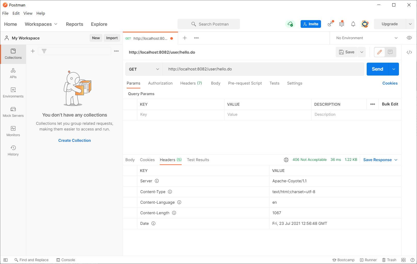Screen dimensions: 417x264
Task: Click the network globe icon in response
Action: click(286, 160)
